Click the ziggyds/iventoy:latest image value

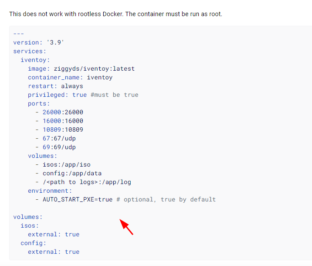pos(94,69)
